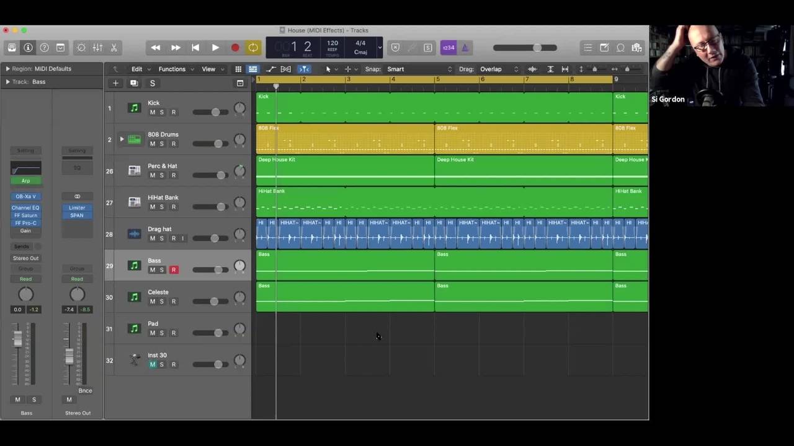Click the Arp MIDI effect slot
Screen dimensions: 794x446
(25, 181)
